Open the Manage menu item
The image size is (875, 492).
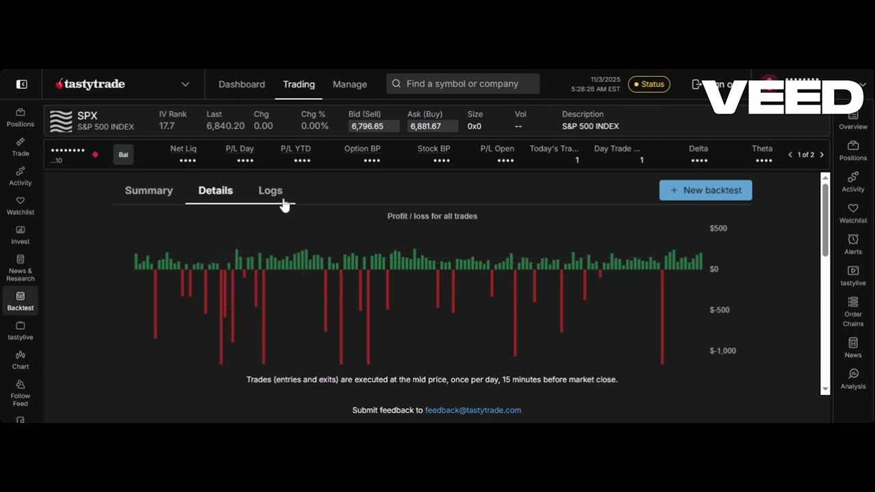pyautogui.click(x=350, y=84)
